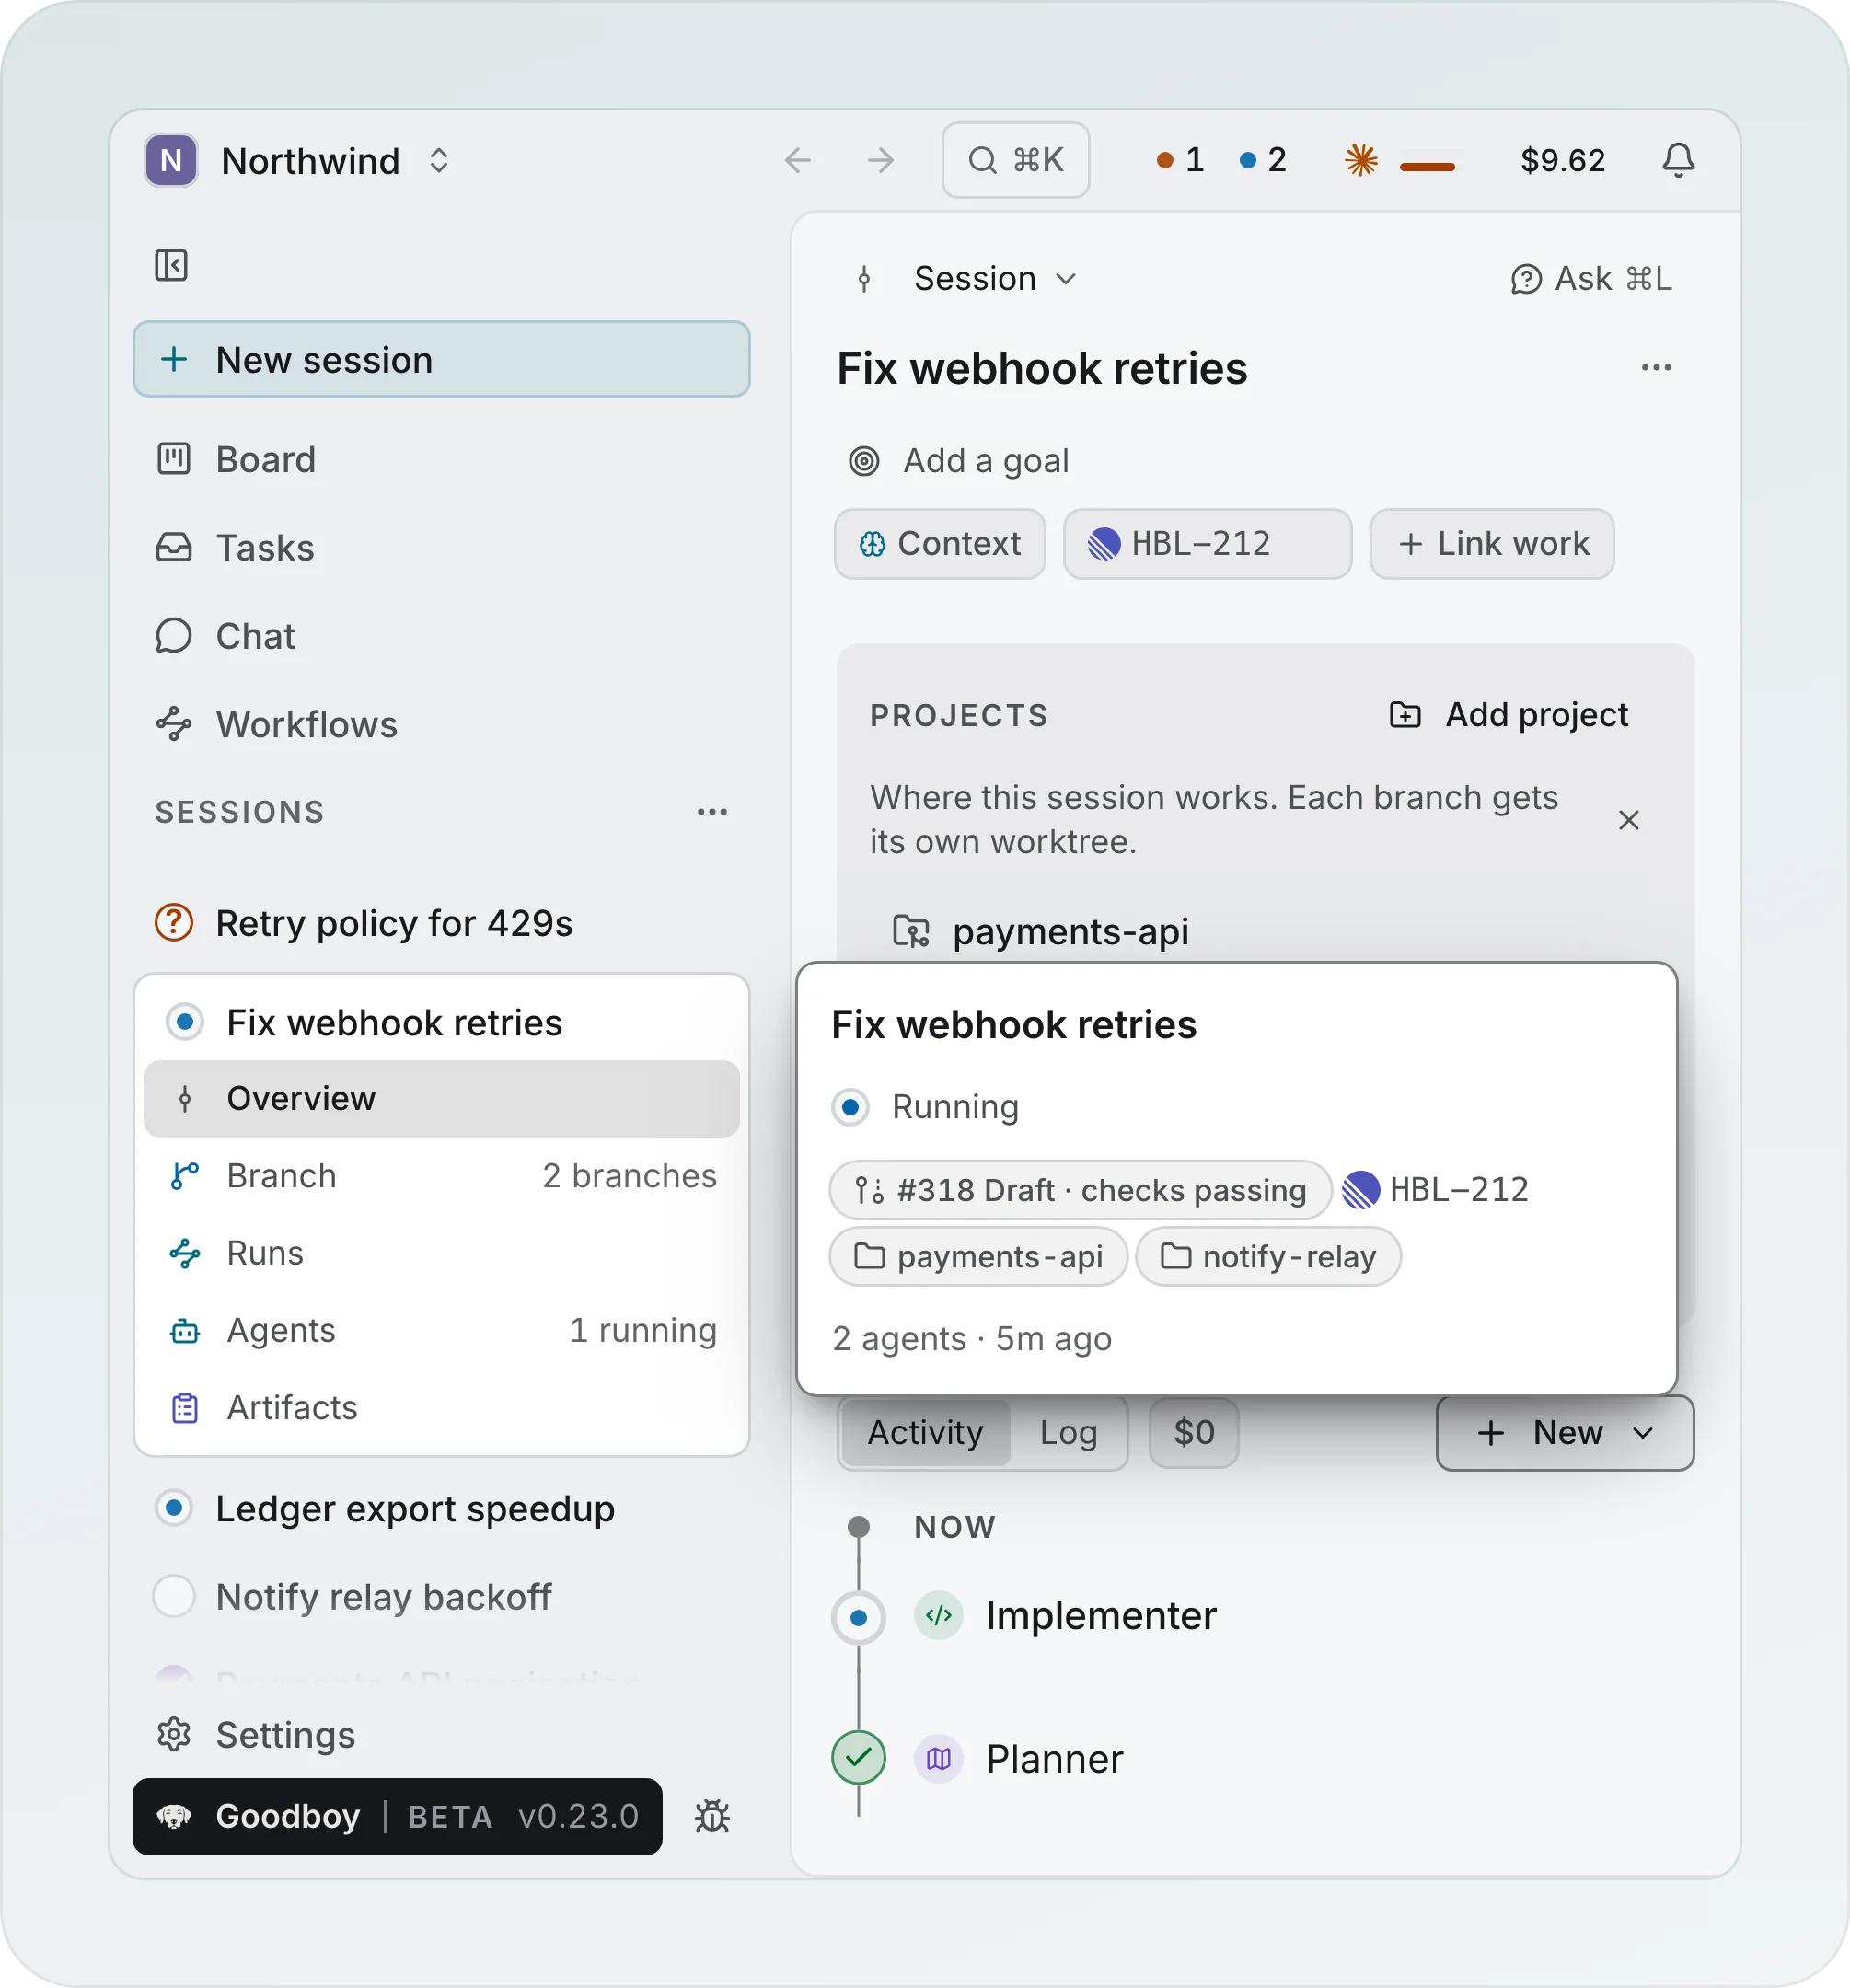Open the bug report icon
1850x1988 pixels.
click(712, 1816)
